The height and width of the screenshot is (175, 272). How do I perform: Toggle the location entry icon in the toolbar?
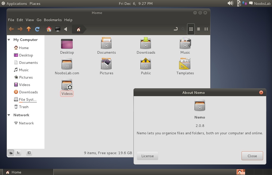[175, 29]
